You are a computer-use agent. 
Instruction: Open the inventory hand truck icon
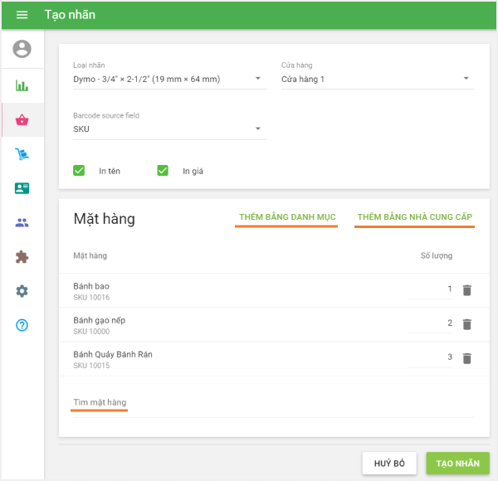(x=22, y=154)
